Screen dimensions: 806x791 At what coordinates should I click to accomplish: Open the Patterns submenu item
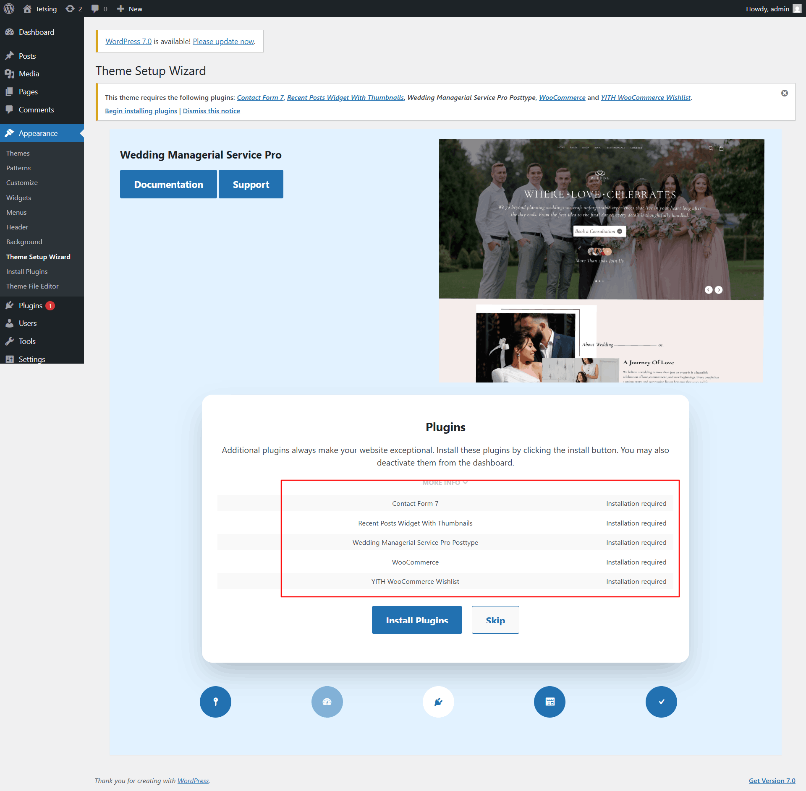click(x=18, y=168)
